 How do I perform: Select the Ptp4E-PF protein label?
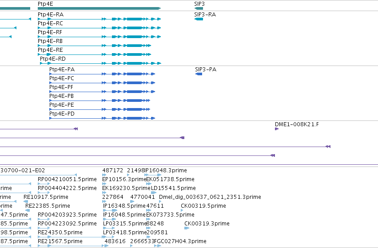[61, 87]
